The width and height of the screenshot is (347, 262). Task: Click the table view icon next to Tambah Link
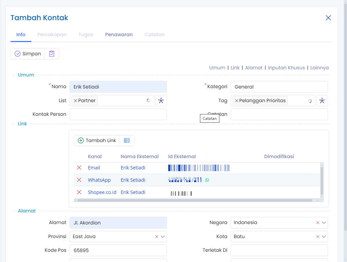tap(127, 140)
